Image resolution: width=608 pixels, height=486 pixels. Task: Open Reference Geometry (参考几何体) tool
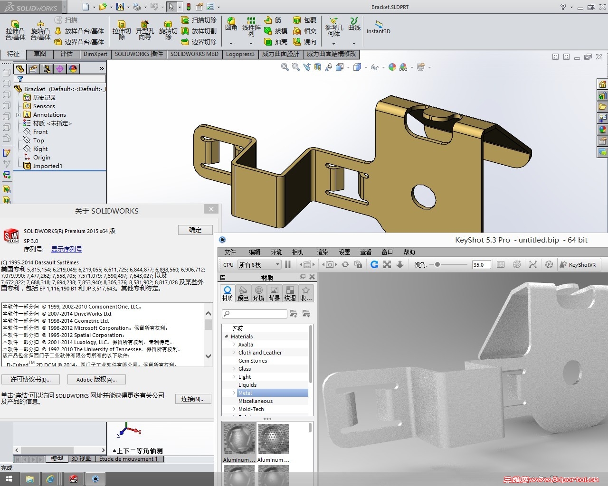click(334, 27)
